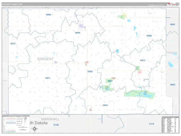Image resolution: width=181 pixels, height=136 pixels.
Task: Select ZIP code label 58017
Action: (48, 78)
